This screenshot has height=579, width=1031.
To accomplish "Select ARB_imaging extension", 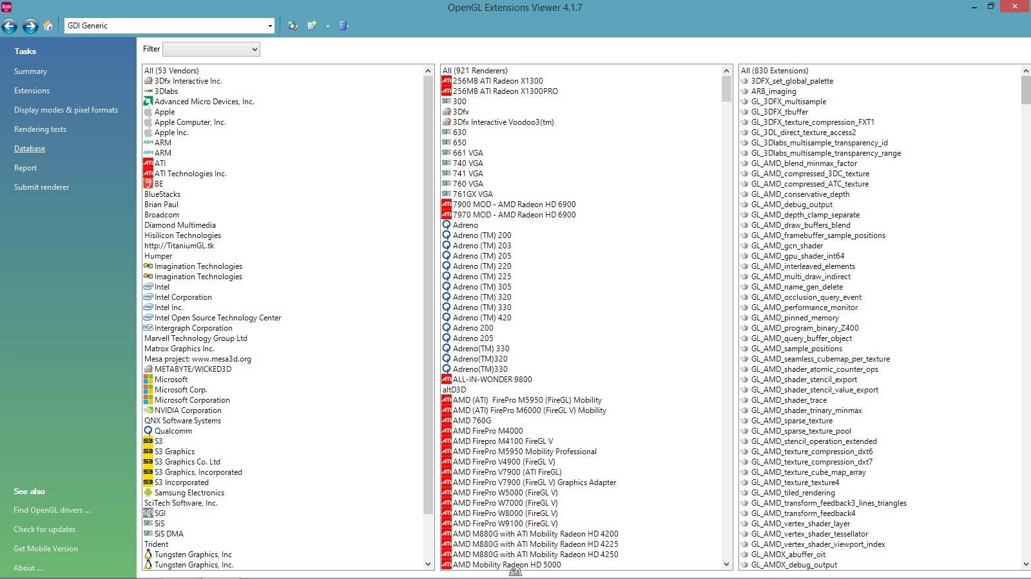I will pos(768,91).
